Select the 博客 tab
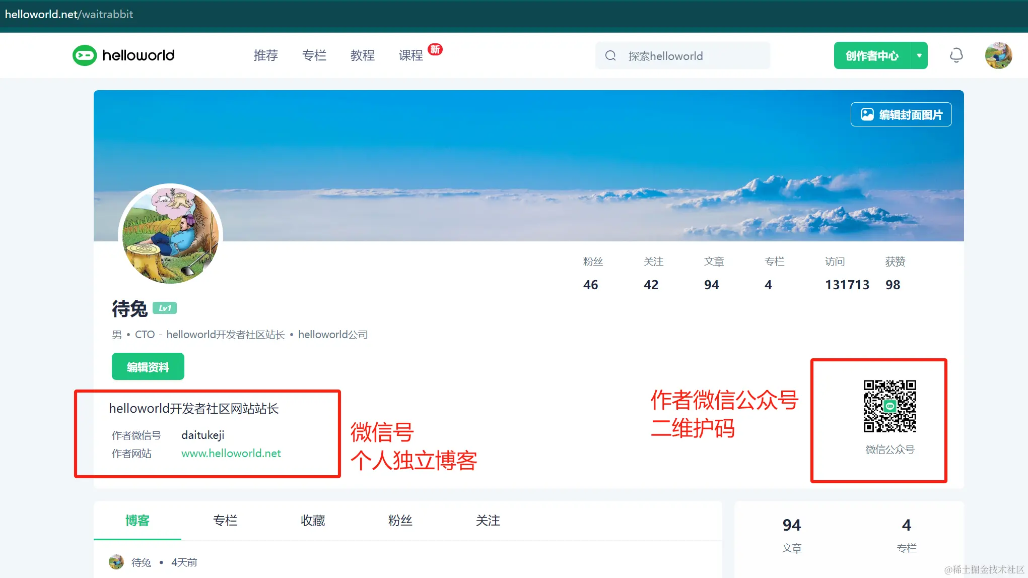 138,521
